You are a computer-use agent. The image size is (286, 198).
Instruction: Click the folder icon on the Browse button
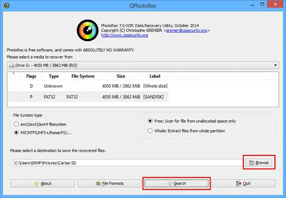click(251, 163)
